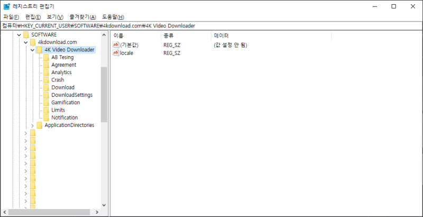The height and width of the screenshot is (217, 423).
Task: Click the ApplicationDirectories folder icon
Action: [40, 125]
